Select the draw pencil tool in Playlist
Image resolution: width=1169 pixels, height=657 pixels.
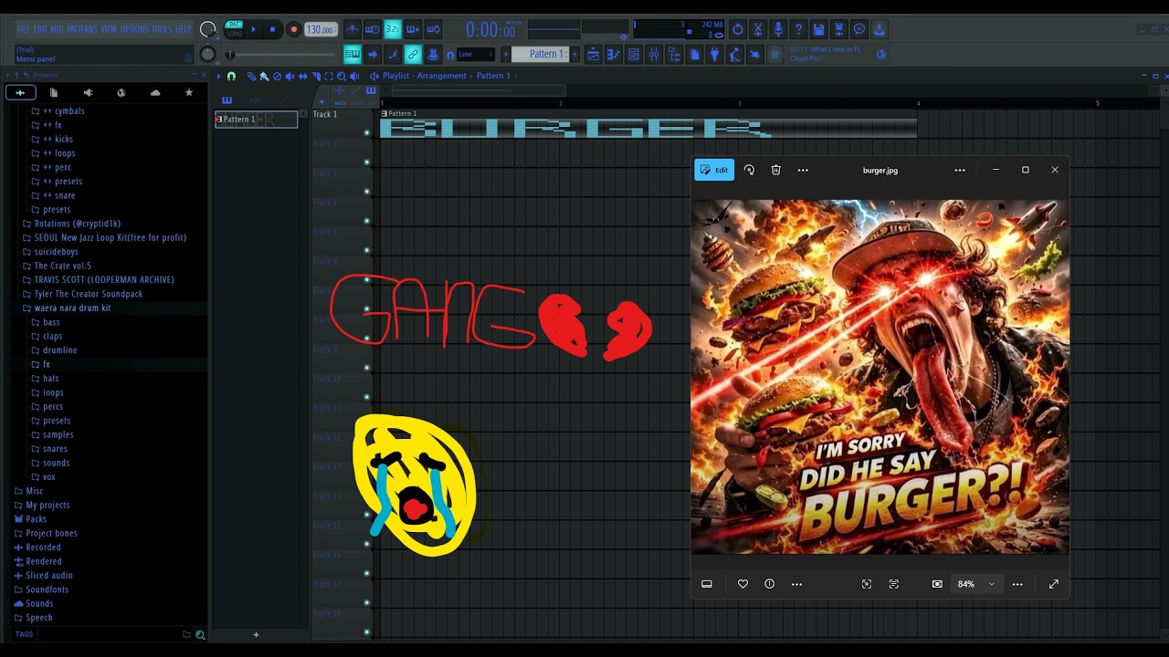[251, 77]
